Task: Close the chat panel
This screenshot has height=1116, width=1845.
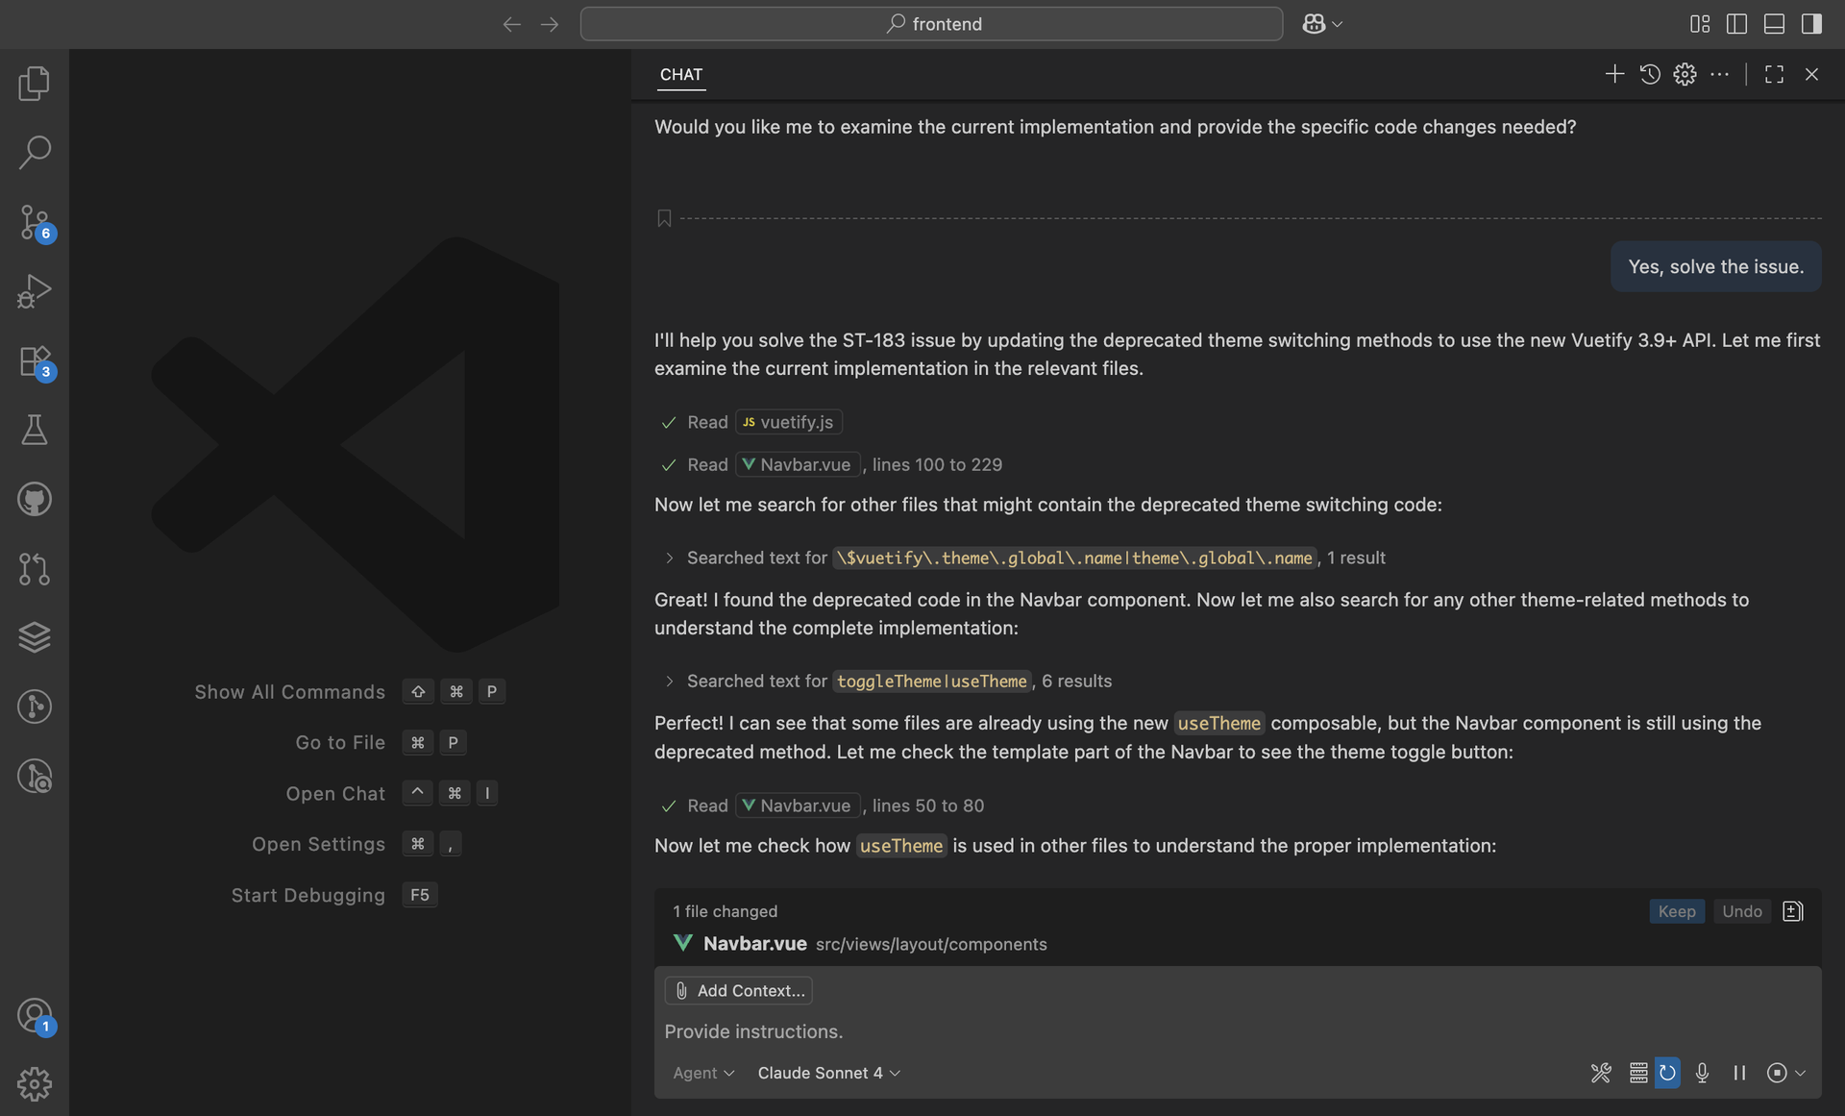Action: [1811, 74]
